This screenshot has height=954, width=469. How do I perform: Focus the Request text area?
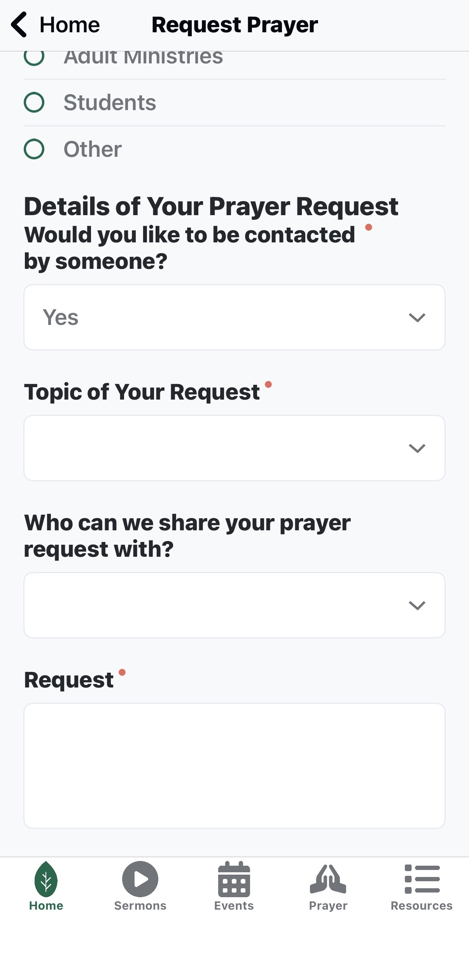pyautogui.click(x=234, y=766)
